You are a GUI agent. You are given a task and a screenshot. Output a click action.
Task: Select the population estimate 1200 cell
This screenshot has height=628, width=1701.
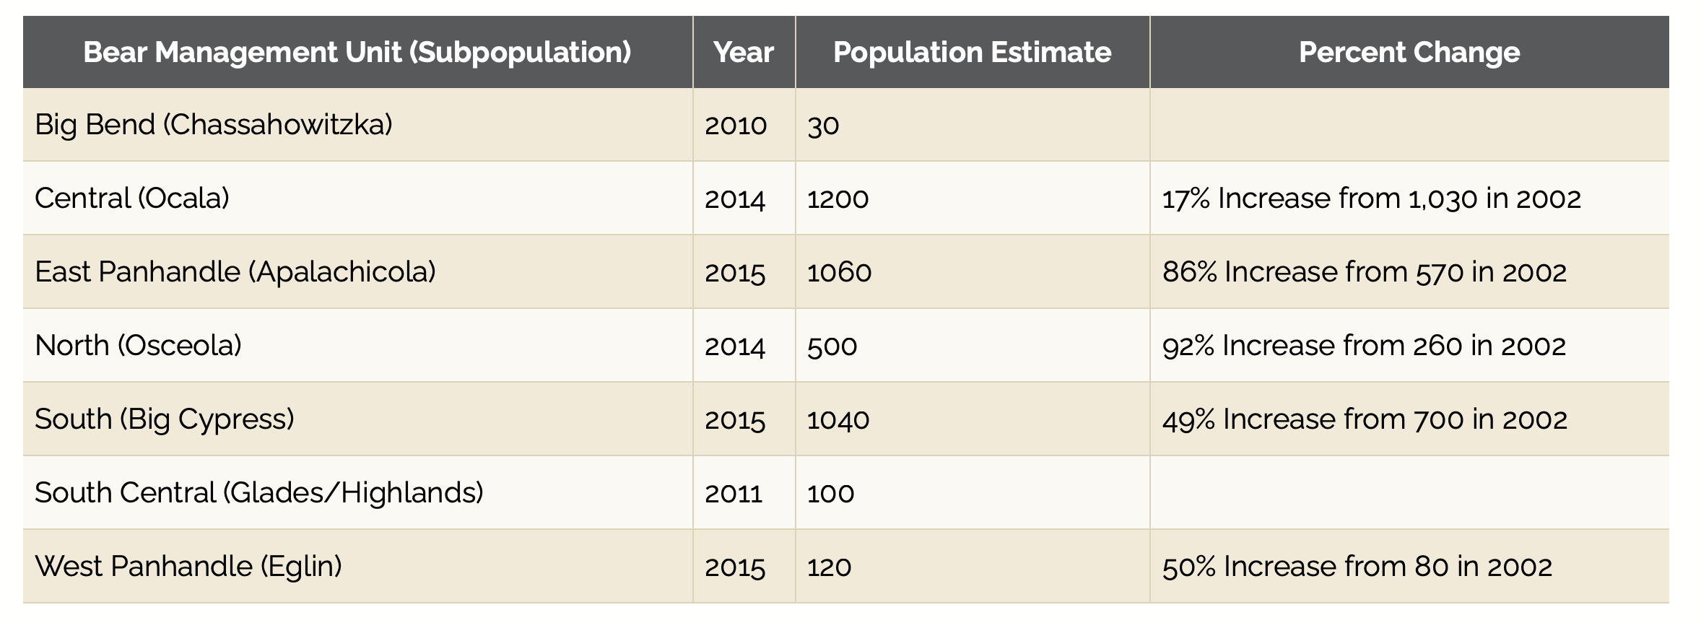coord(838,199)
